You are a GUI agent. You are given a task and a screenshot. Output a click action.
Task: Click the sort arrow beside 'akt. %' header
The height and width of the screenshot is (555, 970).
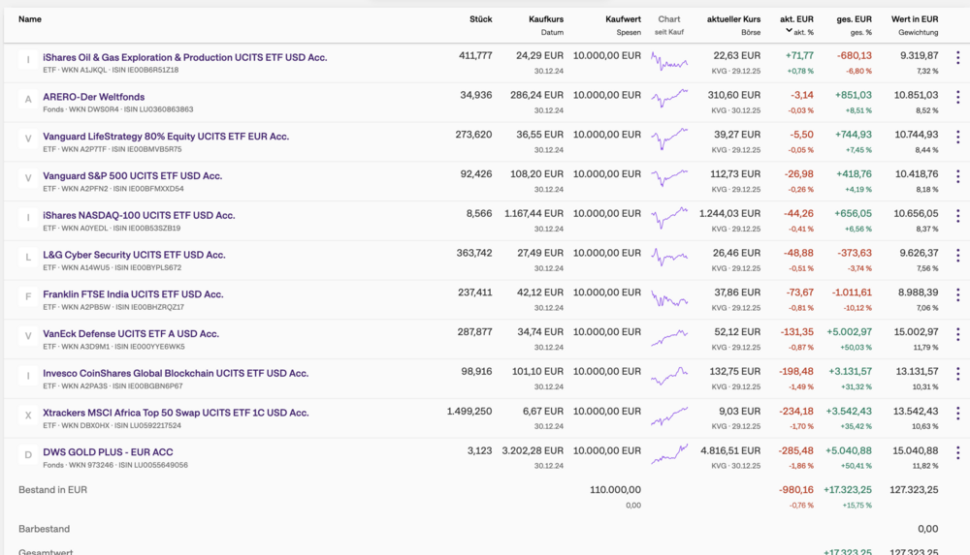(x=789, y=32)
